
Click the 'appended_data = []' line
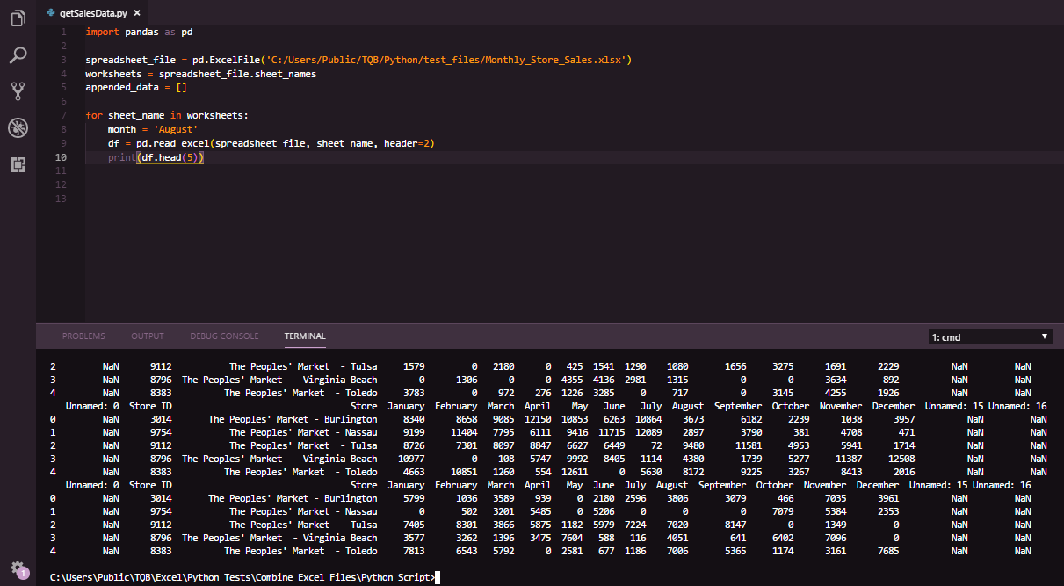tap(136, 88)
